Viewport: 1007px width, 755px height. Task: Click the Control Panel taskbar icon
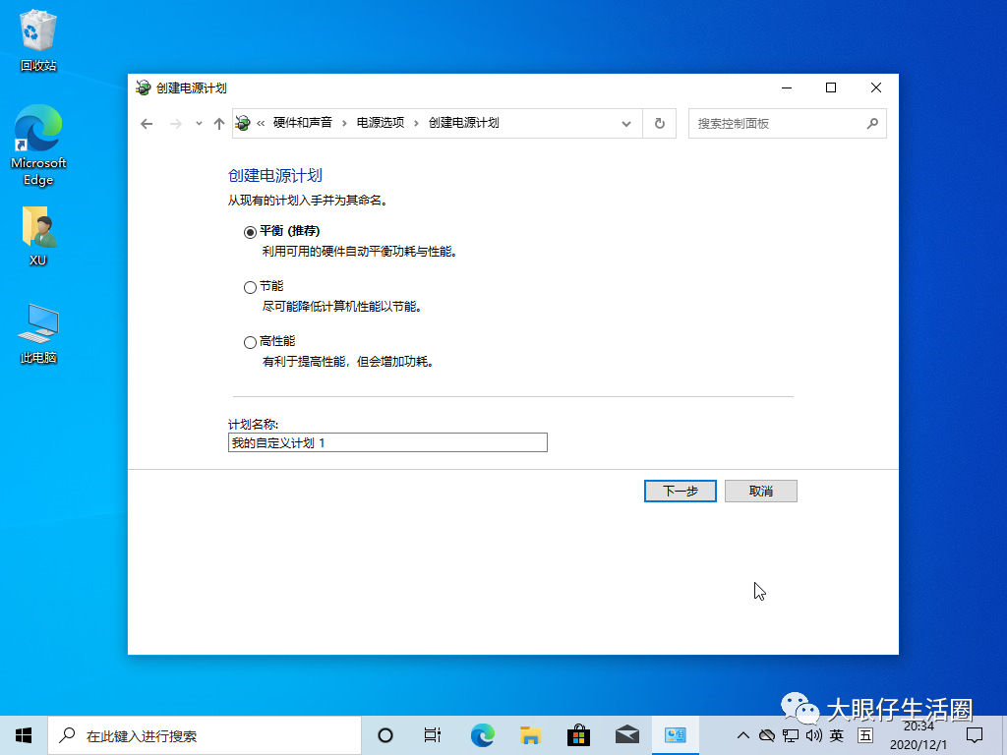tap(676, 735)
